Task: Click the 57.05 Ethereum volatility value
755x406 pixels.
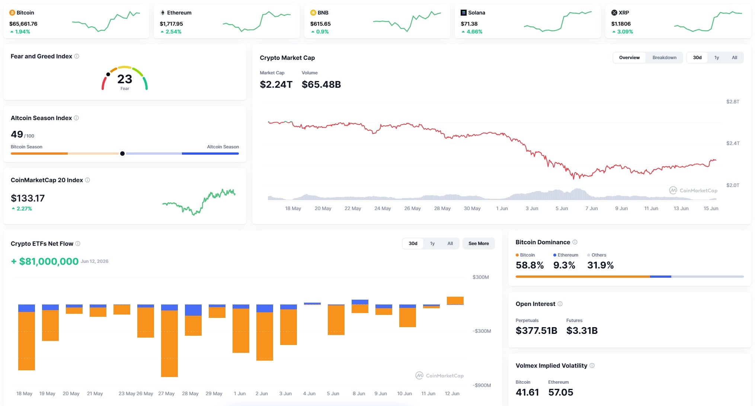Action: [x=560, y=392]
